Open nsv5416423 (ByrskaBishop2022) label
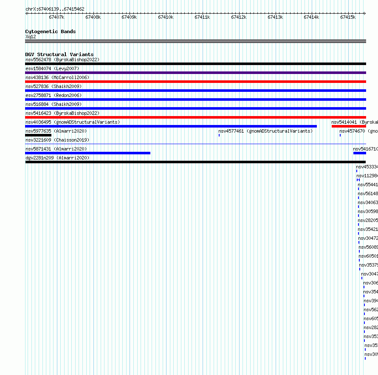Screen dimensions: 378x375 coord(62,113)
